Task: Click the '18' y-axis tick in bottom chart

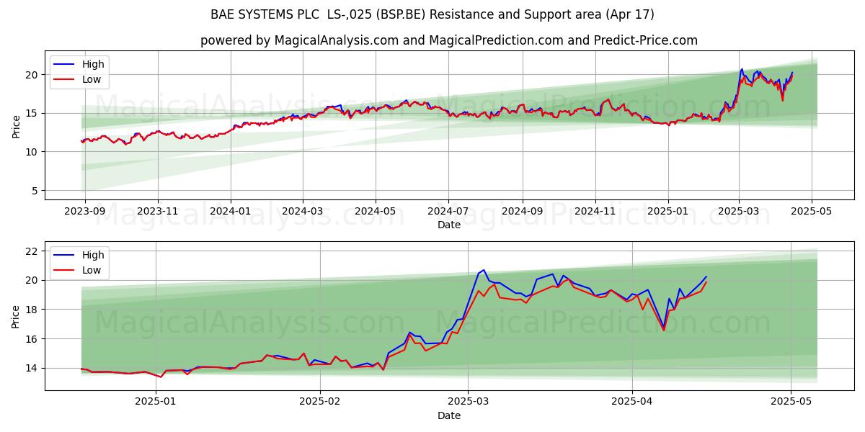Action: tap(33, 310)
